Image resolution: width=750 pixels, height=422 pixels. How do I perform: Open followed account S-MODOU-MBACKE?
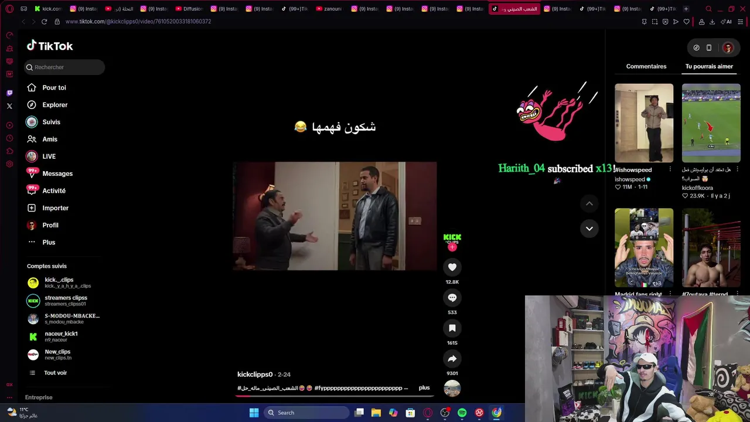[x=63, y=319]
